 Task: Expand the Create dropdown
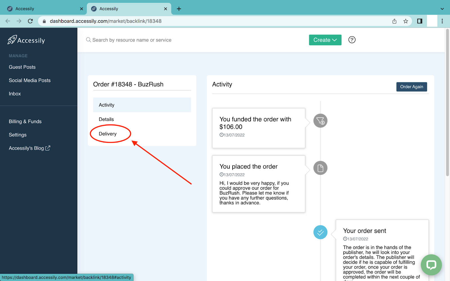pyautogui.click(x=325, y=40)
